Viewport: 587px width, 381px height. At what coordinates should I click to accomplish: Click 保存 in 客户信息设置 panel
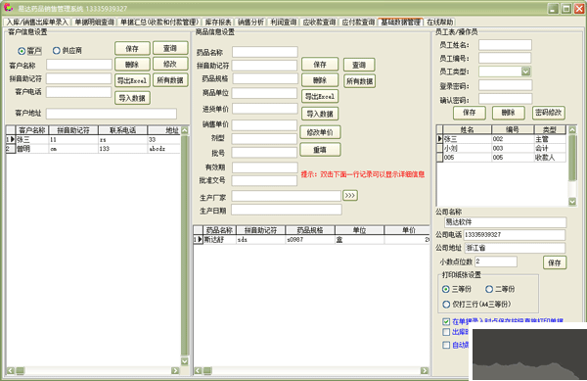pyautogui.click(x=132, y=49)
